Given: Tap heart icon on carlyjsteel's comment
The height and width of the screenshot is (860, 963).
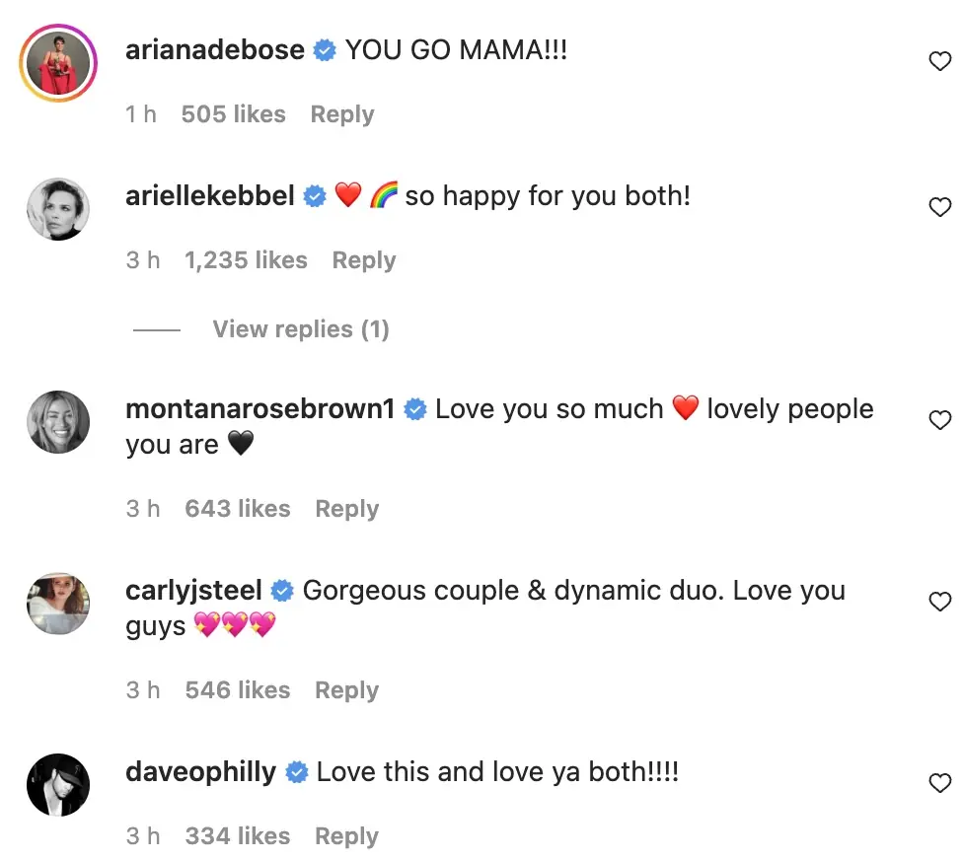Looking at the screenshot, I should 940,602.
